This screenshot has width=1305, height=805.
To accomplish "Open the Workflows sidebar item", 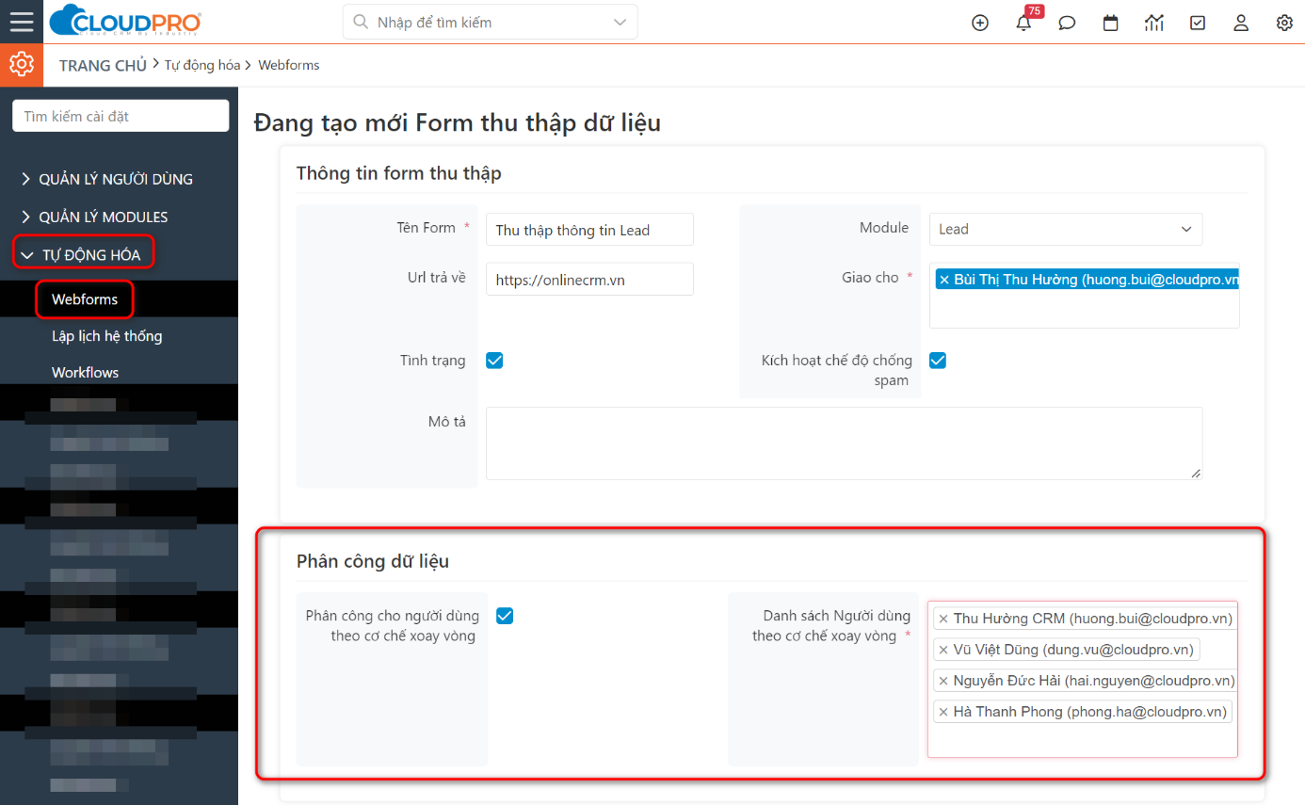I will pyautogui.click(x=85, y=373).
